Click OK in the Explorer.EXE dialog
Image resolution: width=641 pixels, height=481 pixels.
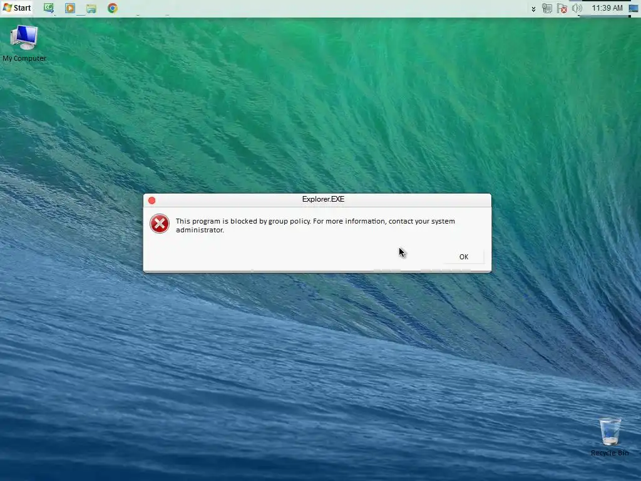464,257
